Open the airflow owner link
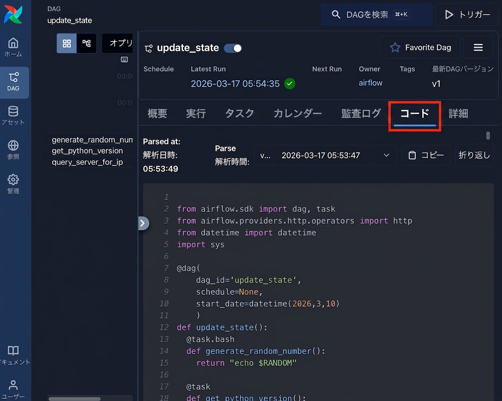 [370, 83]
